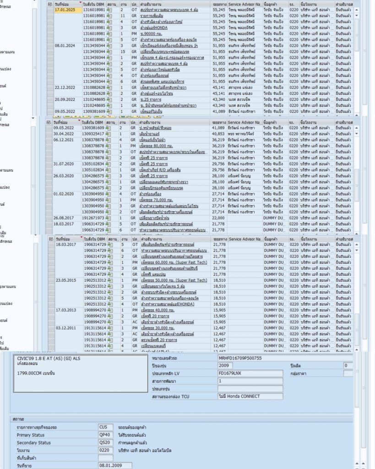Click status icon for order 1912671973
The image size is (375, 469).
pyautogui.click(x=109, y=218)
